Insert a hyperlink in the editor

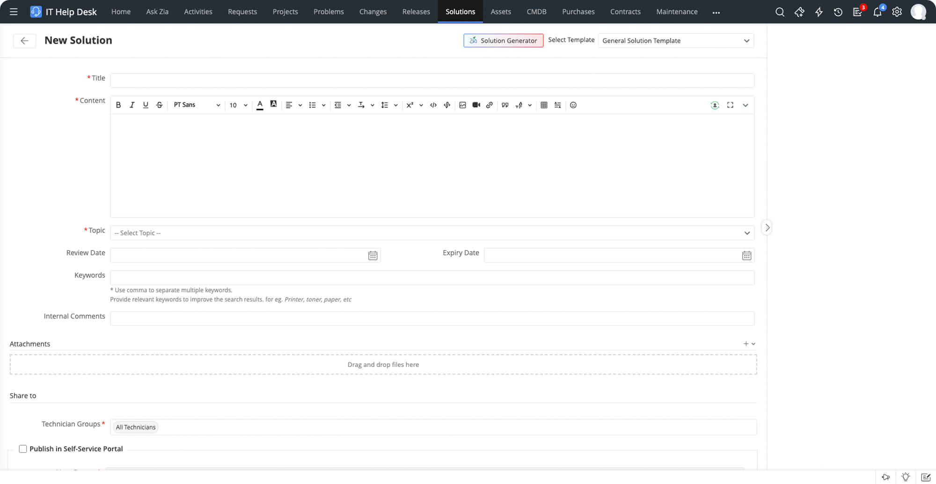(490, 105)
